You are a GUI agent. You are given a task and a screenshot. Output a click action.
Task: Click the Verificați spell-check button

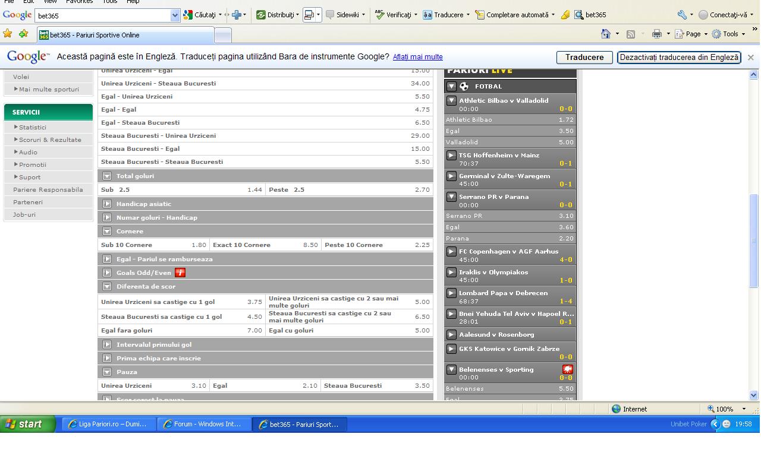[396, 15]
